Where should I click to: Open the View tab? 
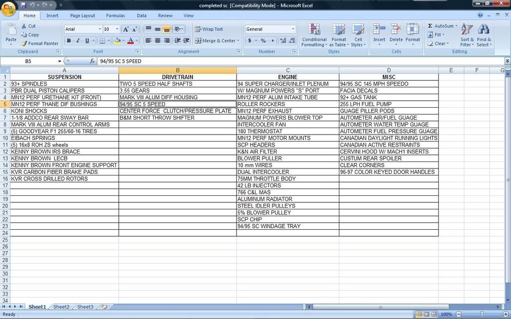[x=188, y=15]
